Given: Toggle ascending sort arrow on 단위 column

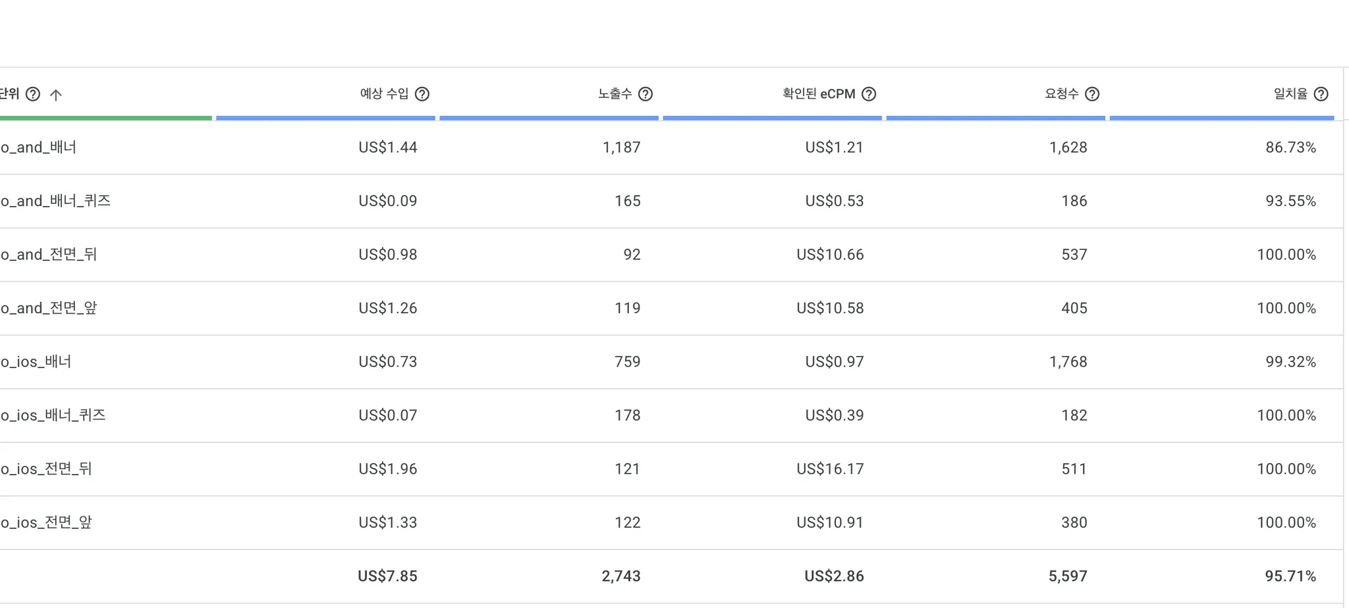Looking at the screenshot, I should 56,95.
